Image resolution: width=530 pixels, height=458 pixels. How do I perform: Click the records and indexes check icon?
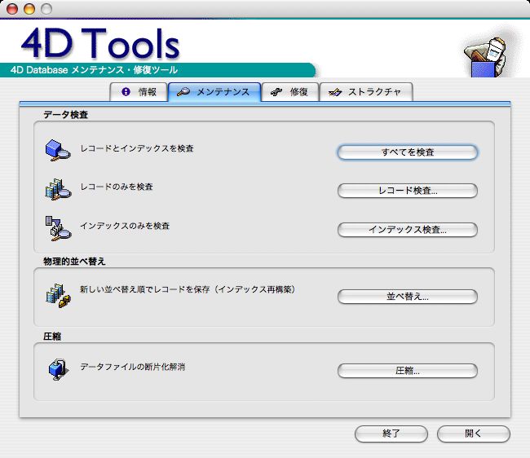coord(57,152)
